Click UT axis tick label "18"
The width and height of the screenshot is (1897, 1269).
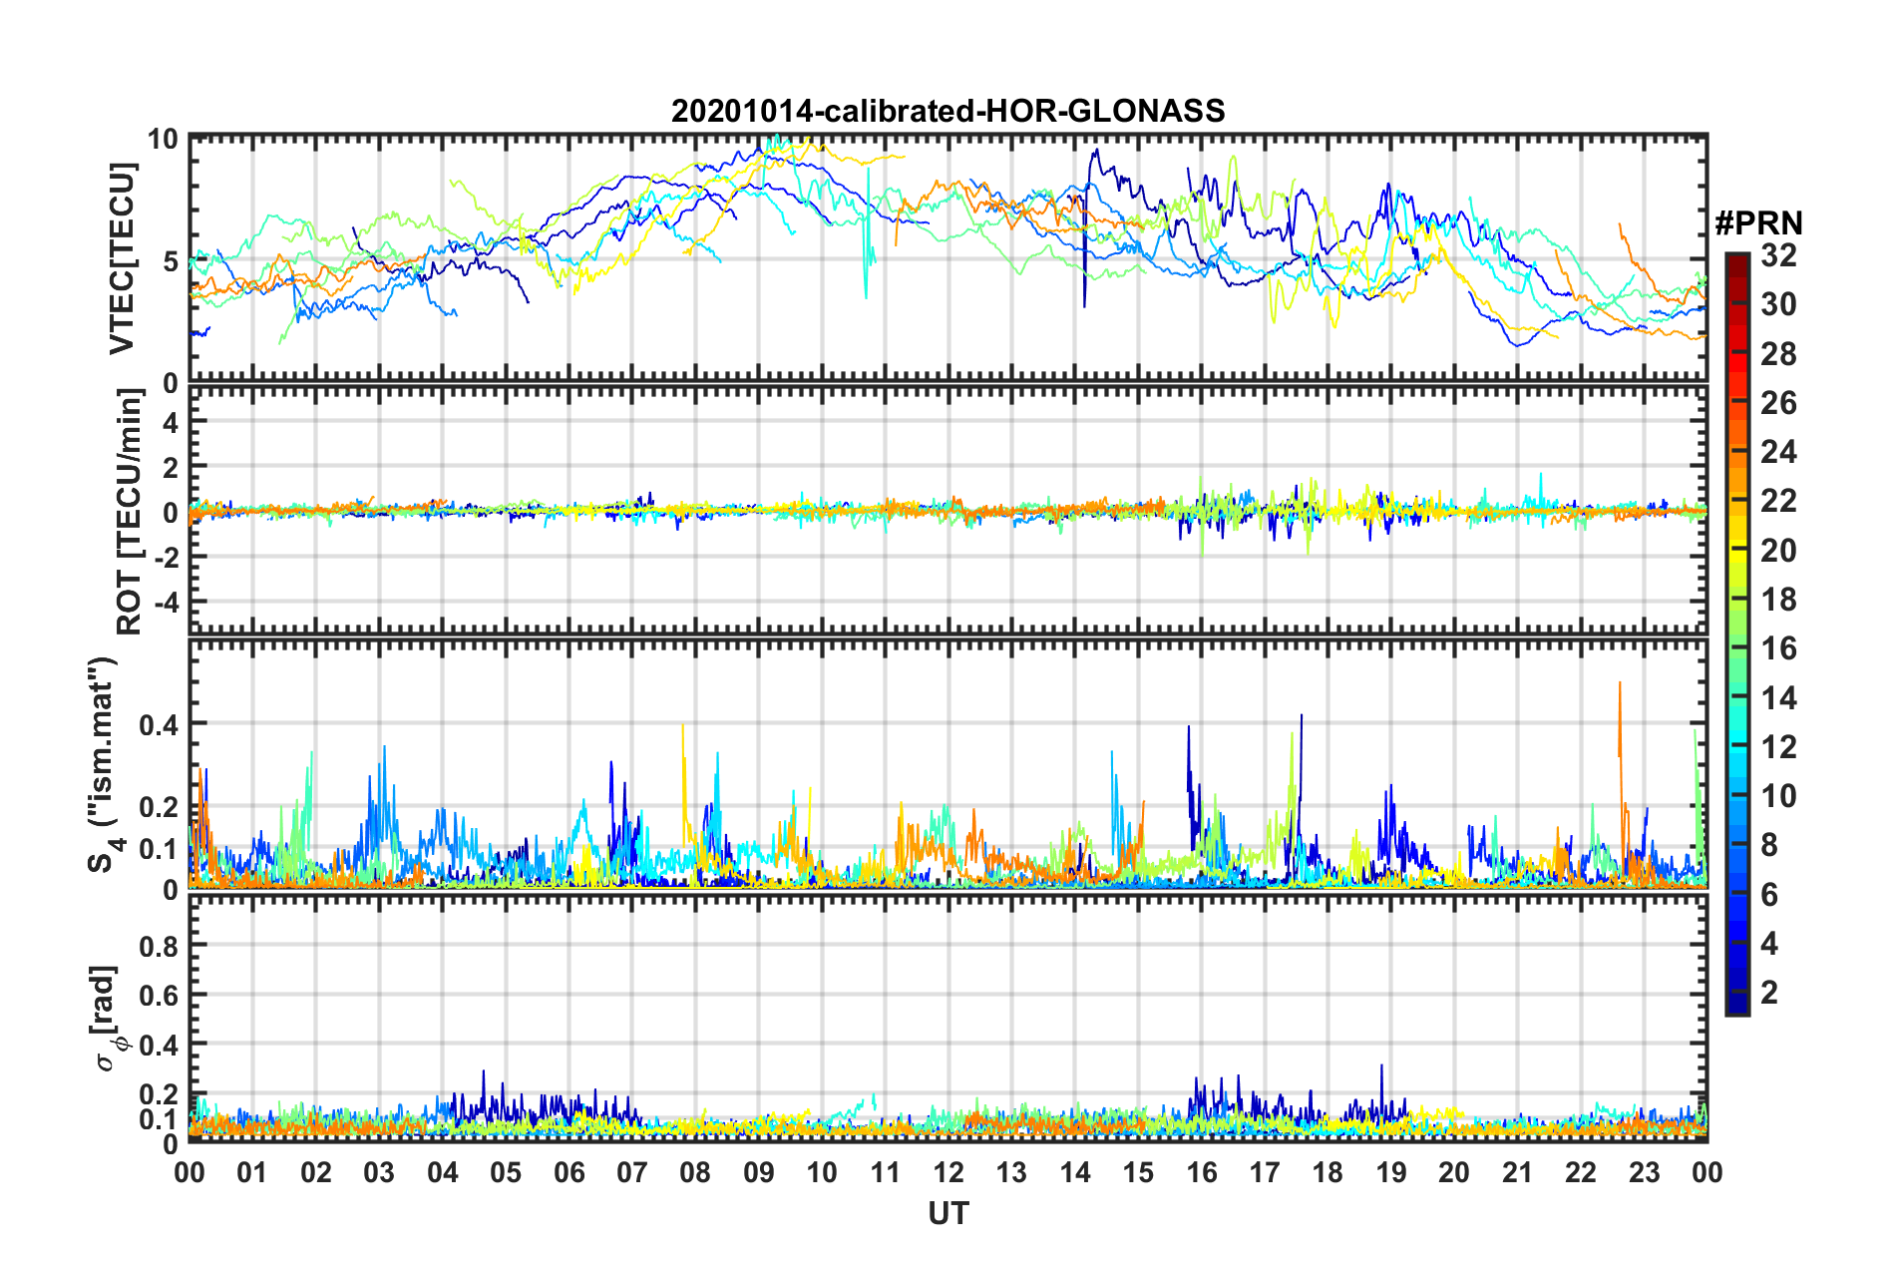(1328, 1172)
